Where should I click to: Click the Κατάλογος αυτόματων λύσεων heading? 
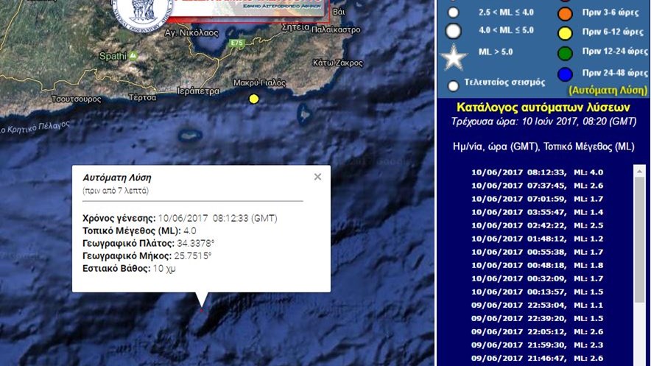tap(543, 108)
